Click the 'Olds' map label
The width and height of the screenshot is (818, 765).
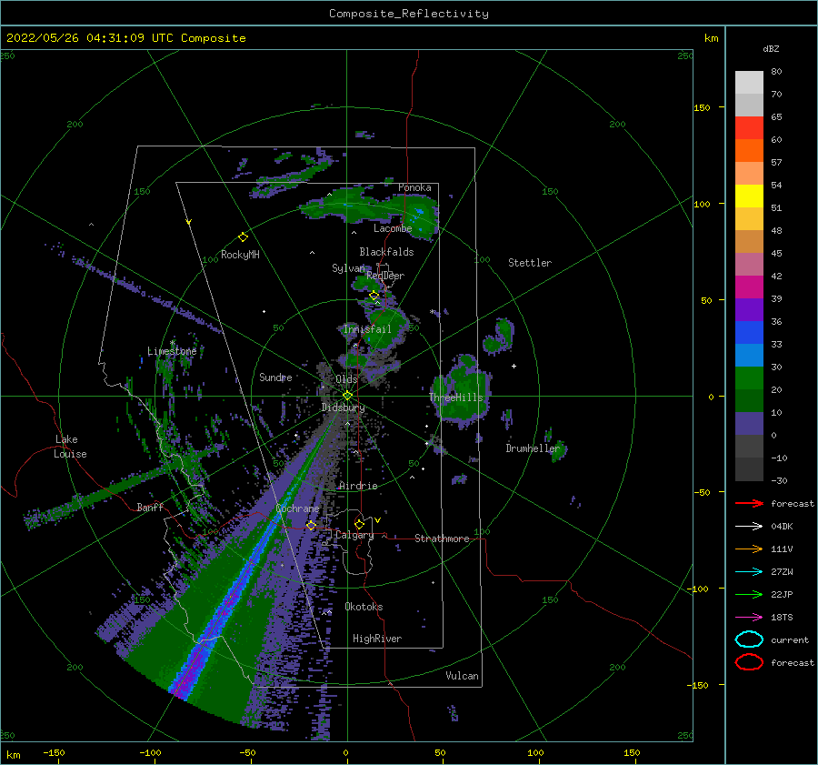(x=346, y=379)
